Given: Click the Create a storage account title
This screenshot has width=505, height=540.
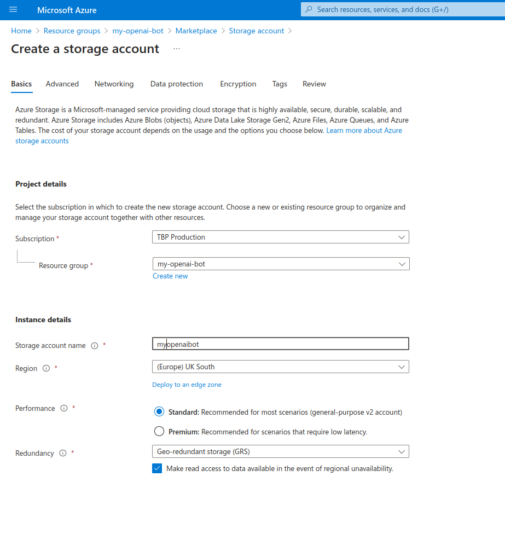Looking at the screenshot, I should point(85,49).
